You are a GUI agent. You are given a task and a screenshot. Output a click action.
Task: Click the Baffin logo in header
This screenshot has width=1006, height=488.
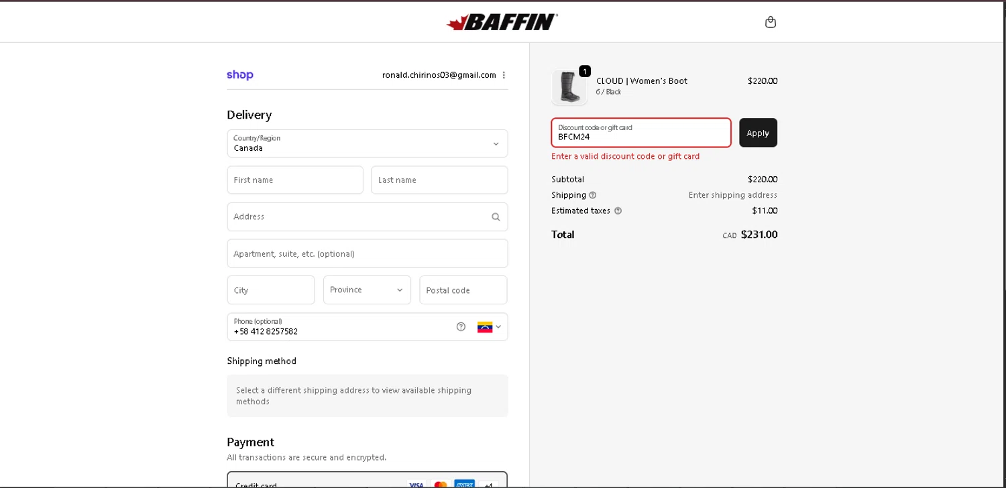click(x=502, y=22)
